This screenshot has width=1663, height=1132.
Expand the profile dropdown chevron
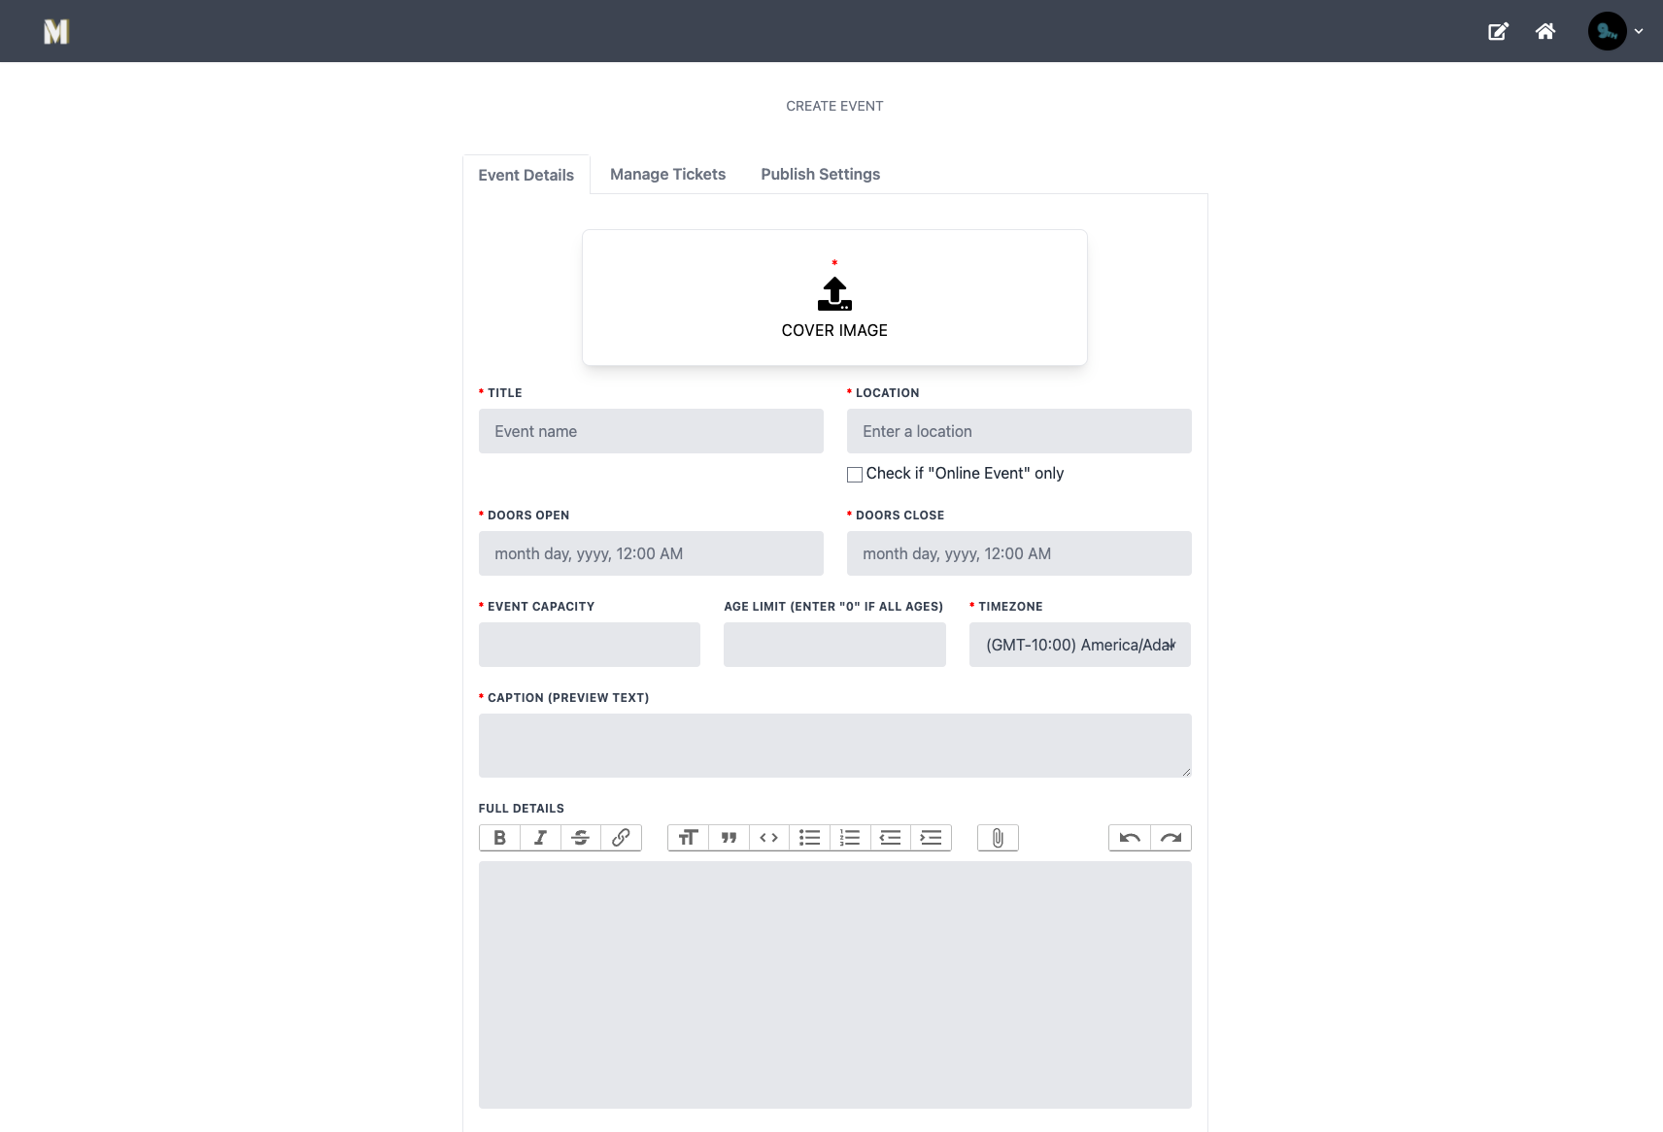tap(1639, 31)
